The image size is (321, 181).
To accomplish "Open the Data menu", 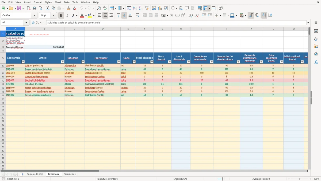I will [x=67, y=2].
